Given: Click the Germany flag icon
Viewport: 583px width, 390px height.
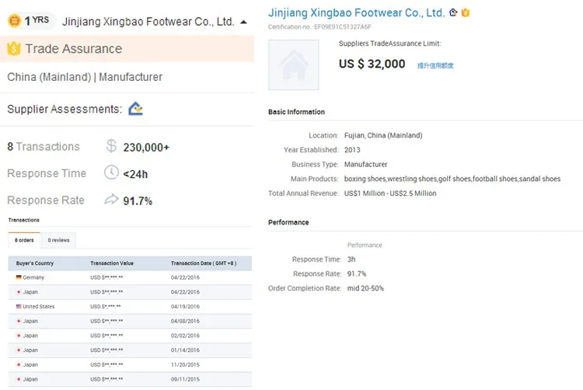Looking at the screenshot, I should (19, 277).
